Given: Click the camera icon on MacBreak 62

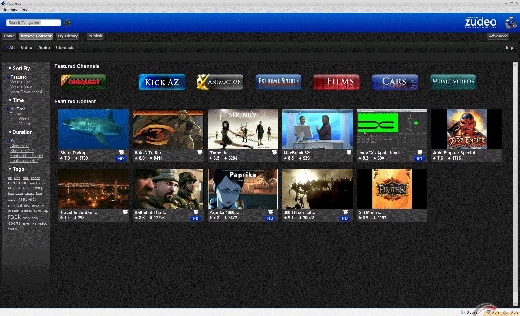Looking at the screenshot, I should tap(349, 152).
